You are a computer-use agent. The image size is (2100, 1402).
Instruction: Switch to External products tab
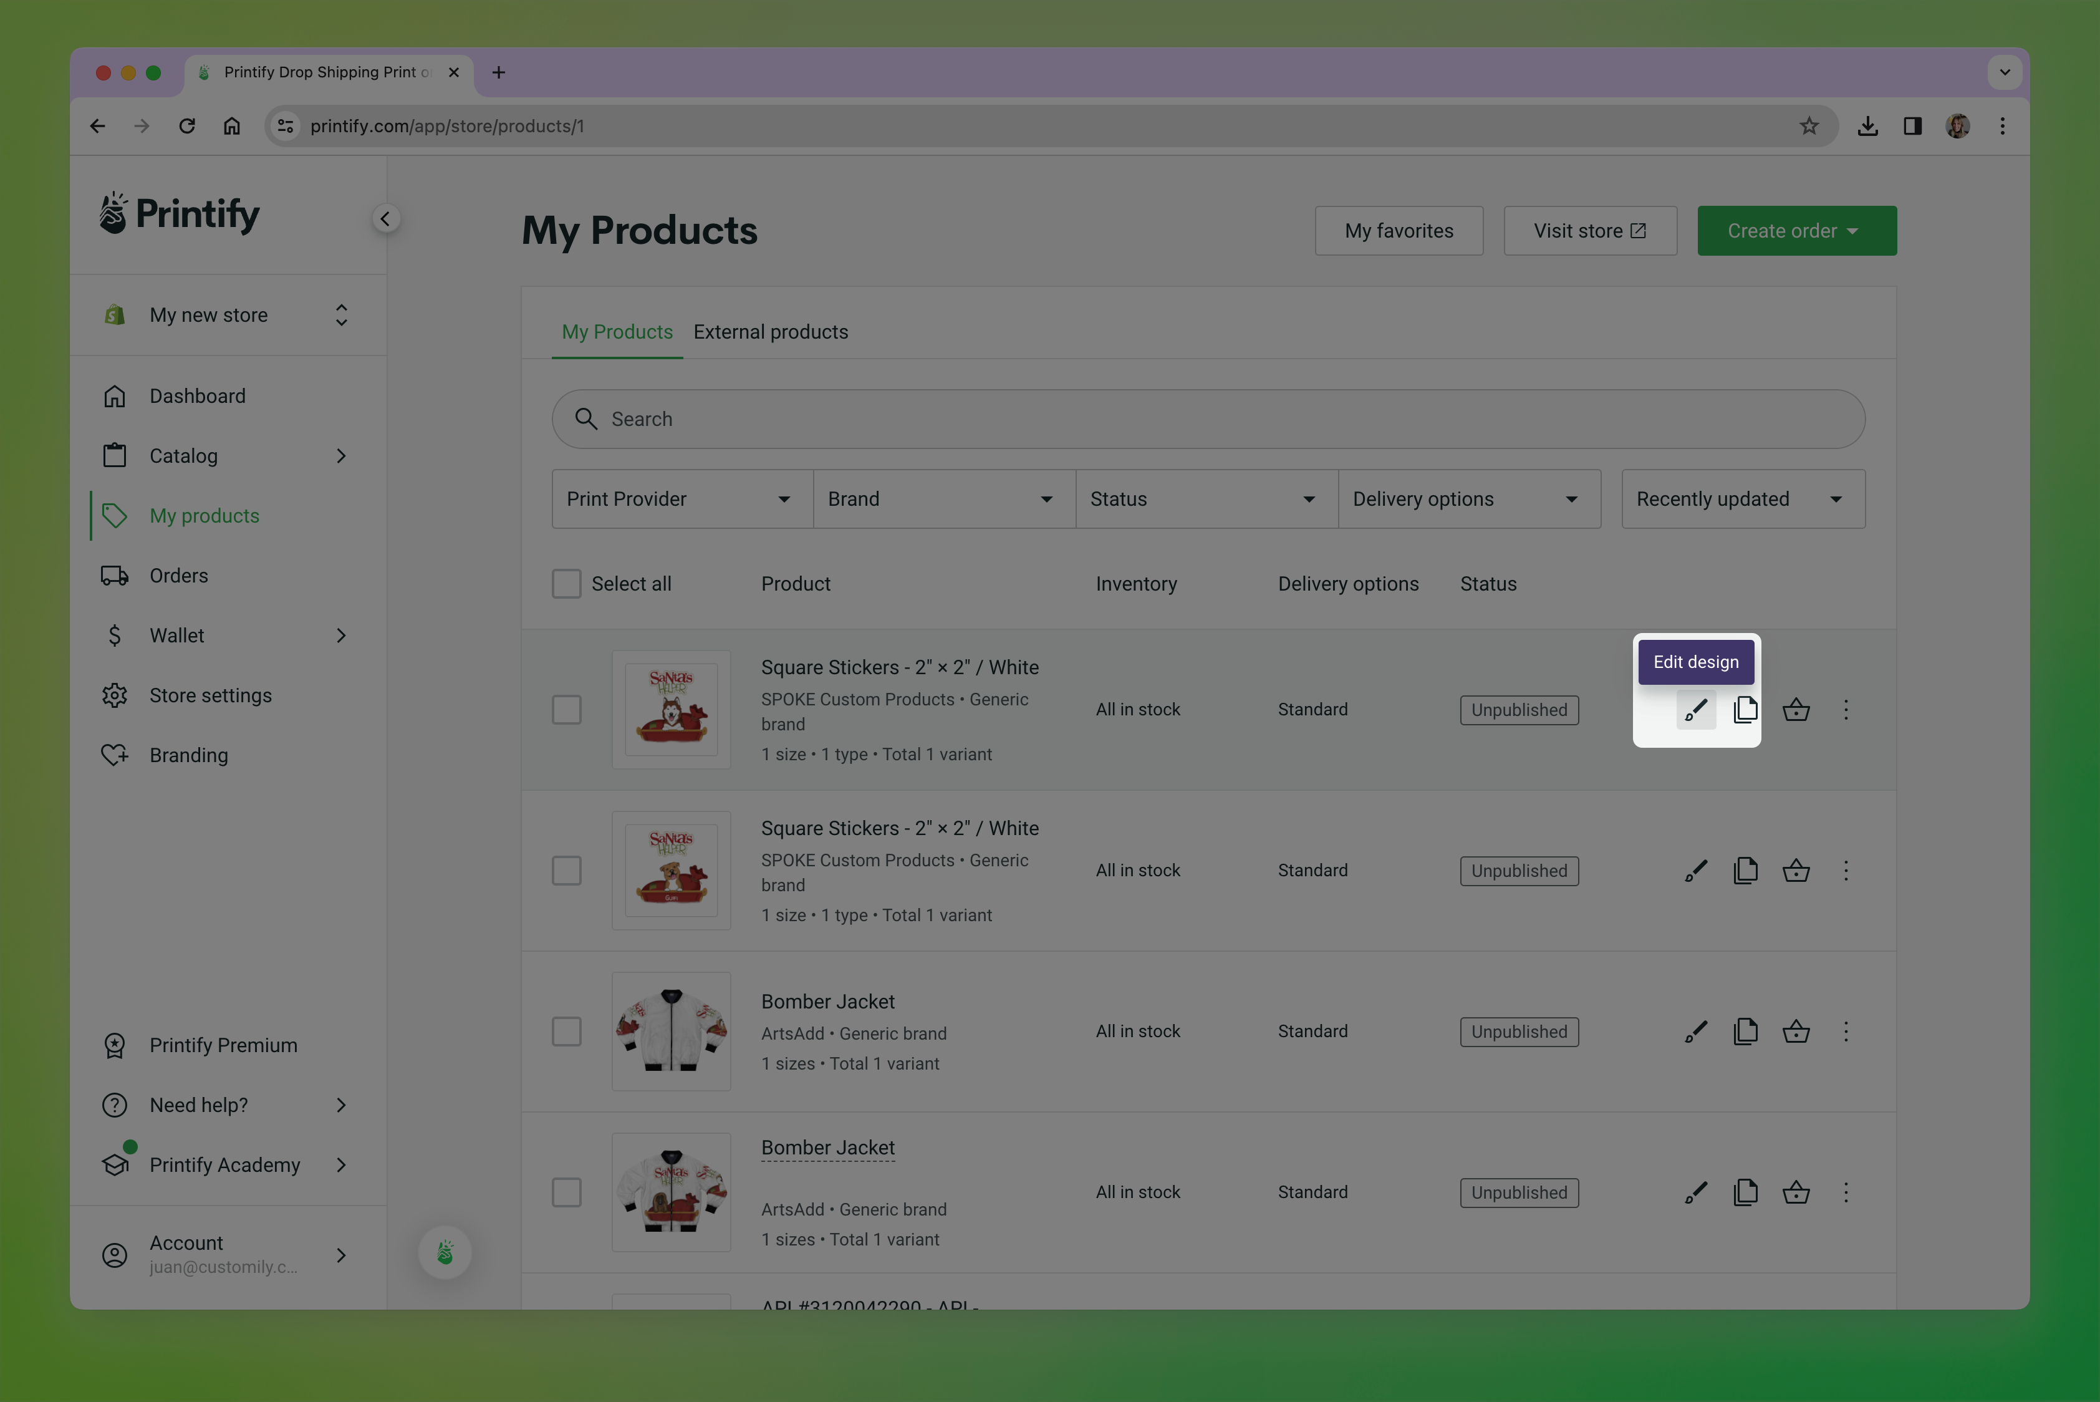point(770,332)
